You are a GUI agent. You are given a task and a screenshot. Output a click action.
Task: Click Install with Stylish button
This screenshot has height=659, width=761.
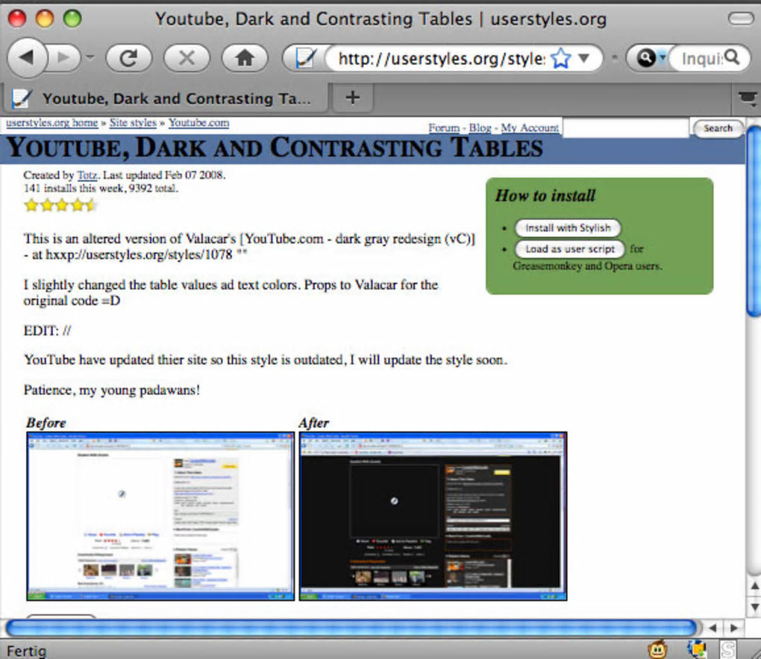567,227
